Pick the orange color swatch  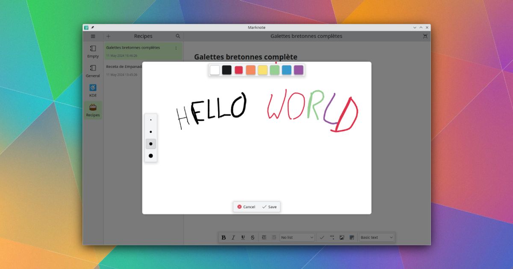[x=251, y=70]
